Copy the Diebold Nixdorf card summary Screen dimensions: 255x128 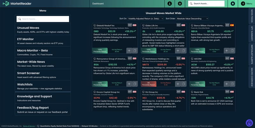tap(135, 51)
